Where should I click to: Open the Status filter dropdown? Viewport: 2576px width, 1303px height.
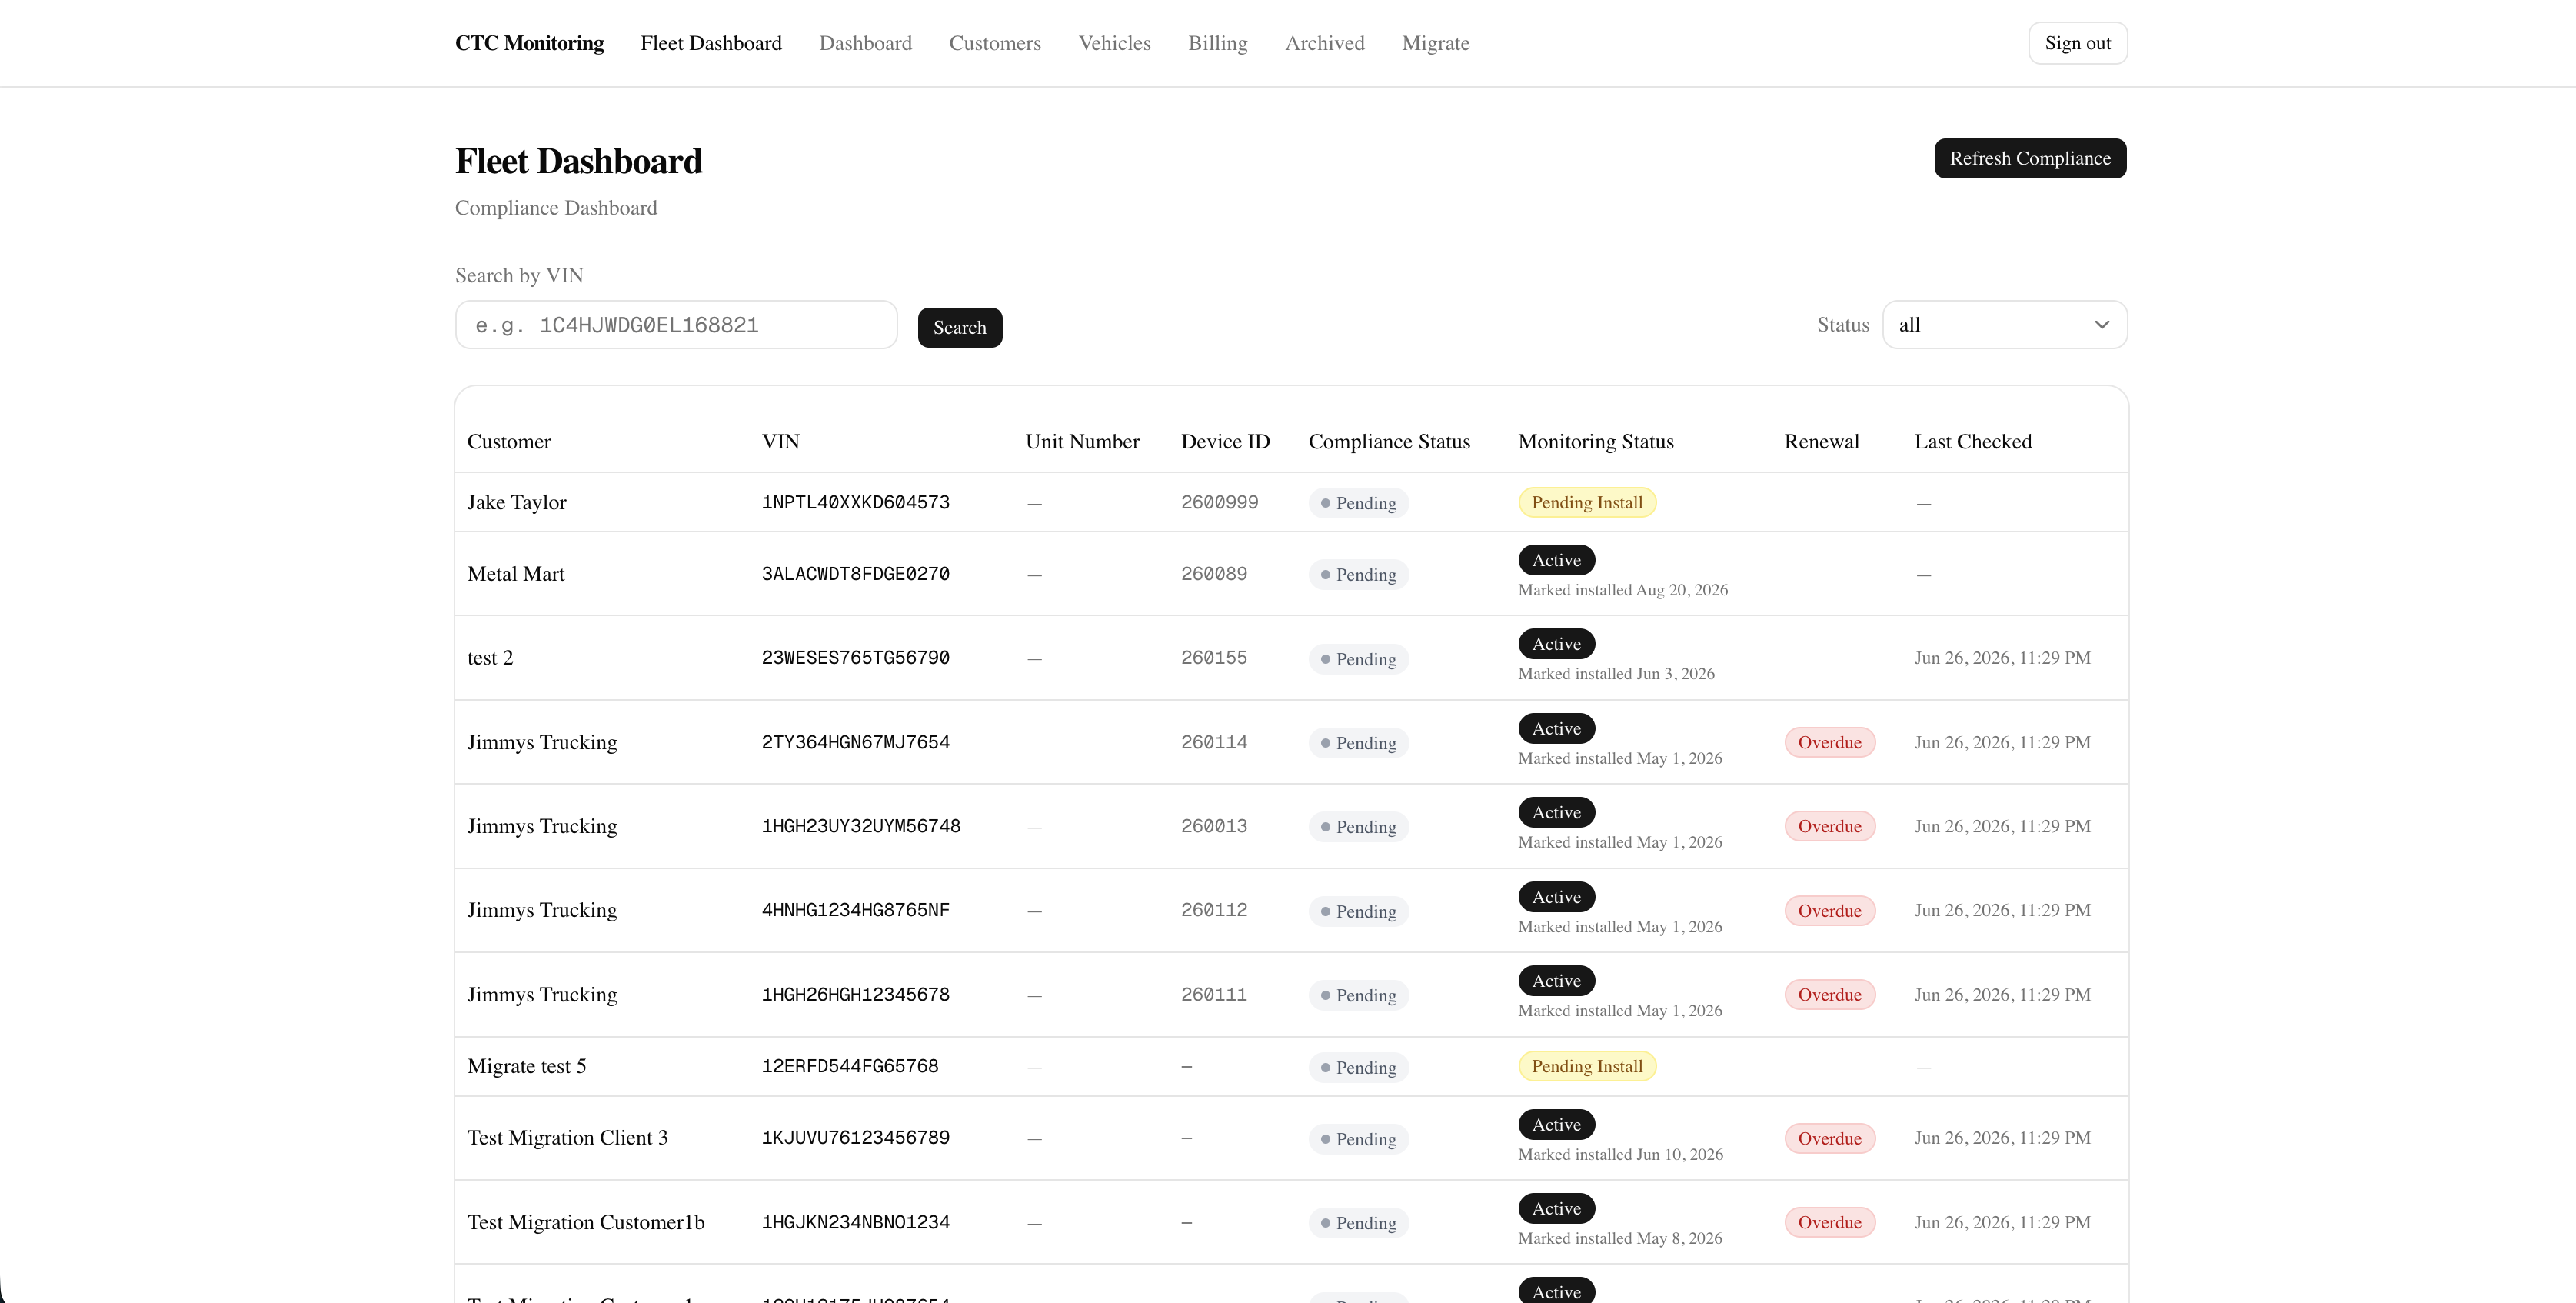(x=2004, y=325)
